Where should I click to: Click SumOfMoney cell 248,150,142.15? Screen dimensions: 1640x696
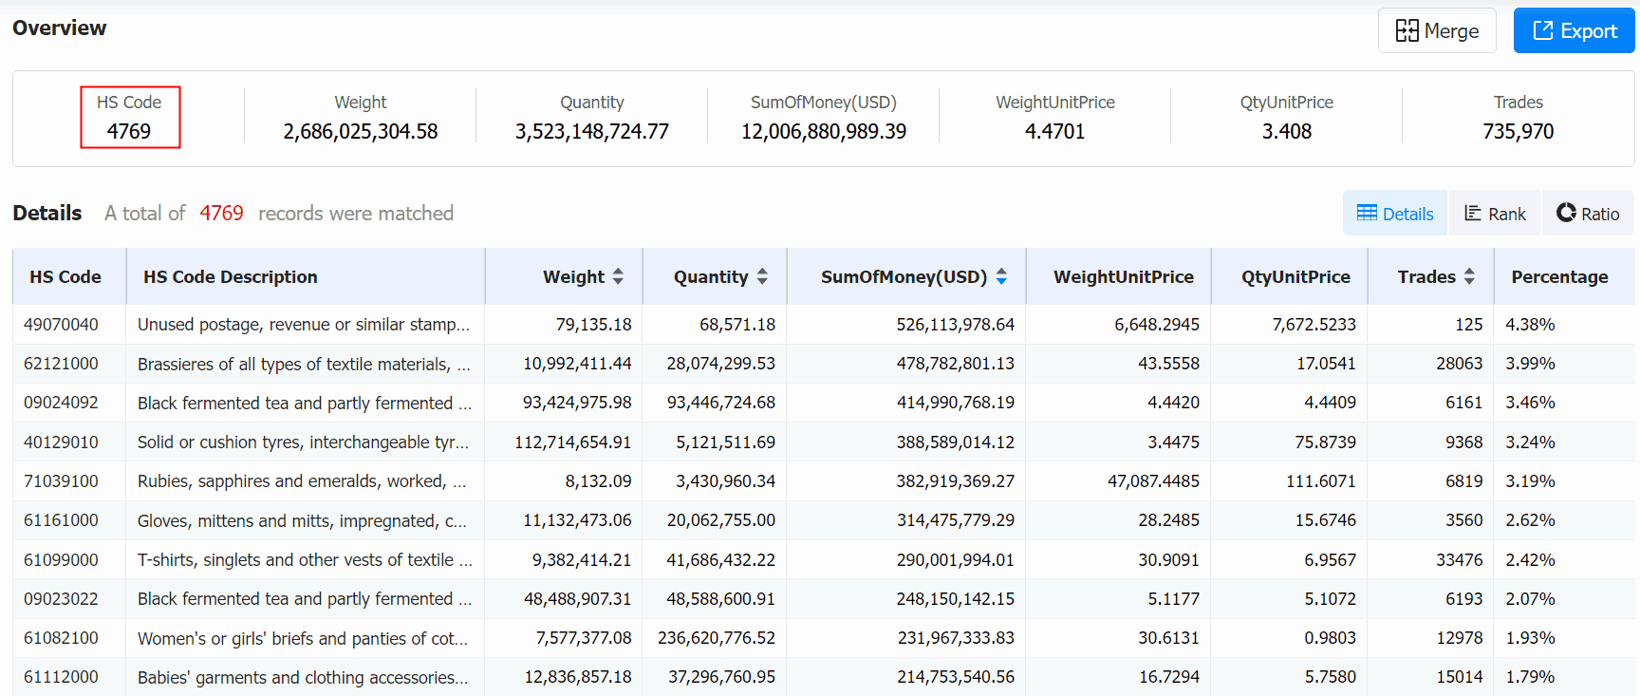(956, 599)
